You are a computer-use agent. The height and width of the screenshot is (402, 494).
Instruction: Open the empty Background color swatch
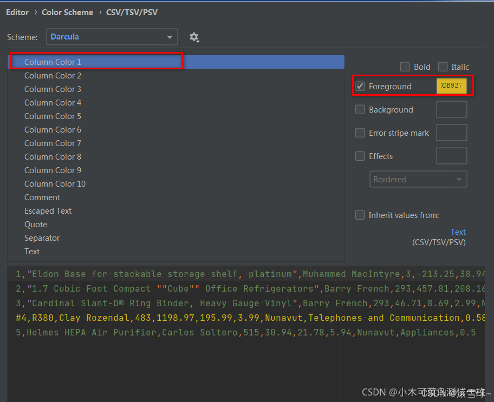(x=451, y=109)
